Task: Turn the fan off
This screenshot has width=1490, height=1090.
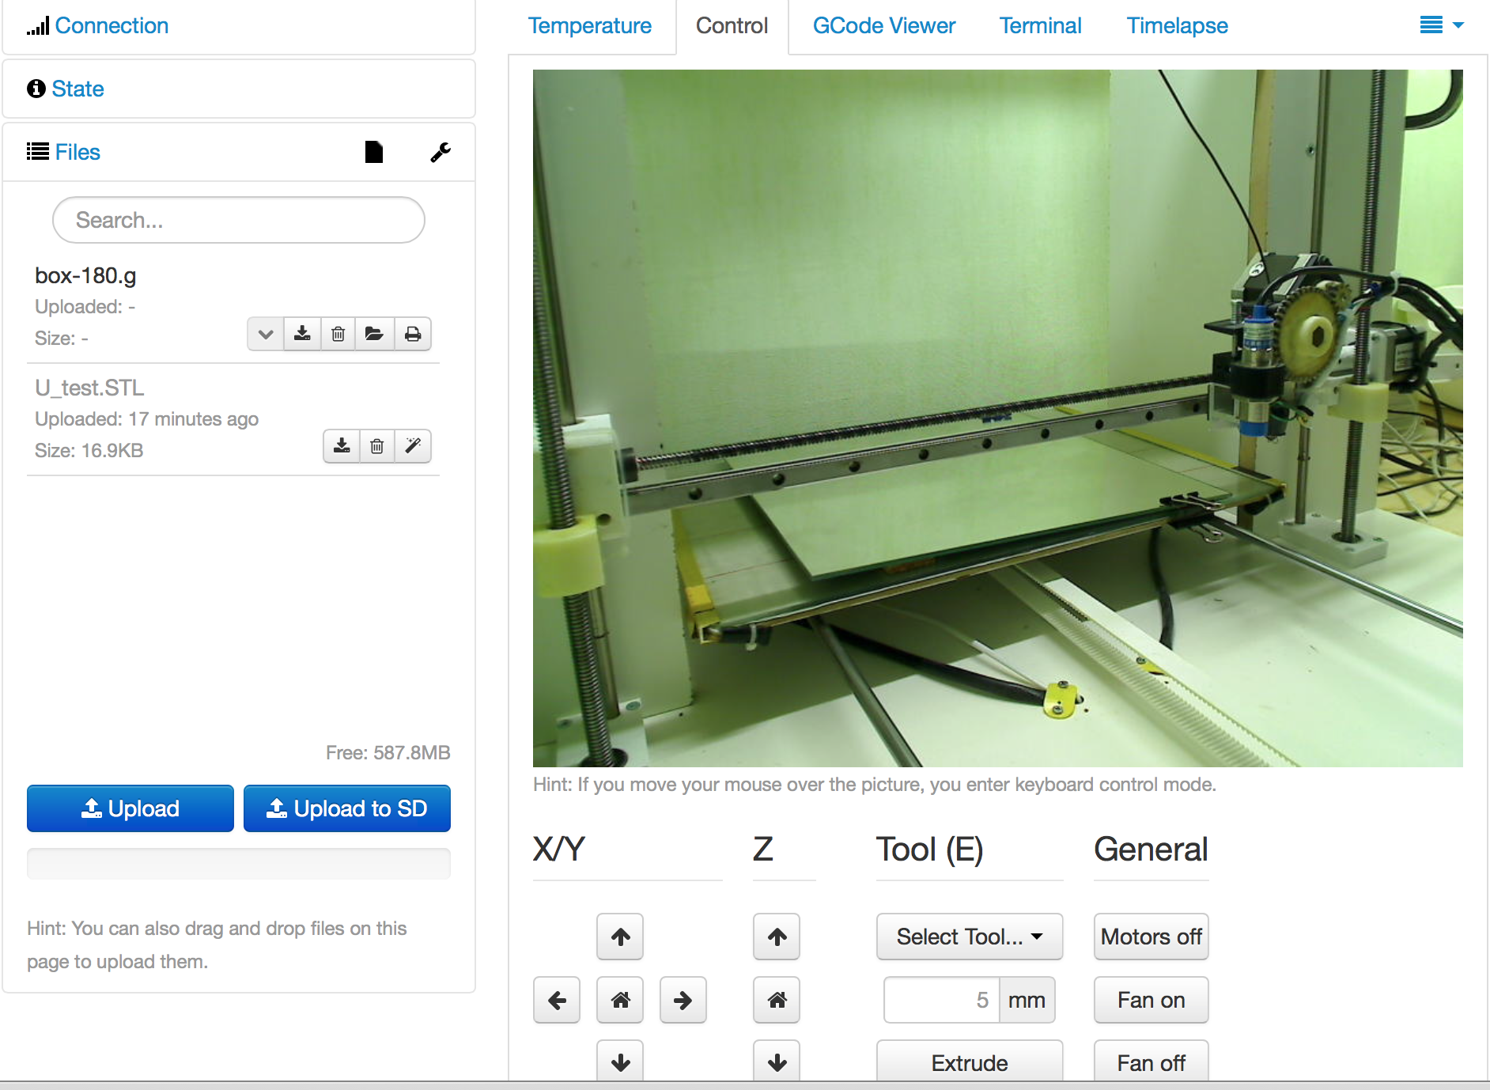Action: point(1151,1063)
